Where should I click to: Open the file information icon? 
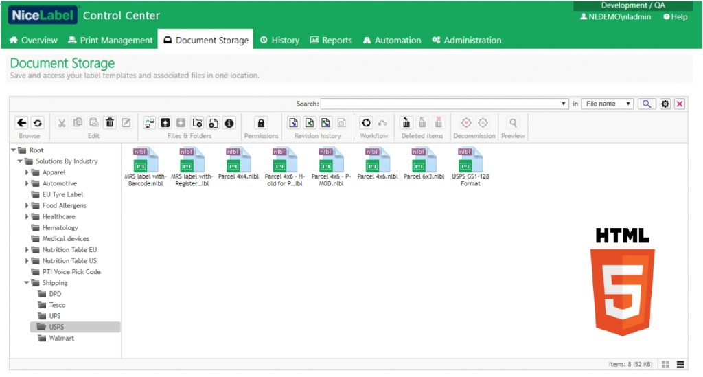229,123
